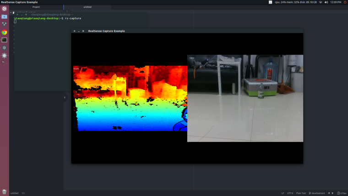
Task: Click the Depth stream image in RealSense window
Action: (130, 98)
